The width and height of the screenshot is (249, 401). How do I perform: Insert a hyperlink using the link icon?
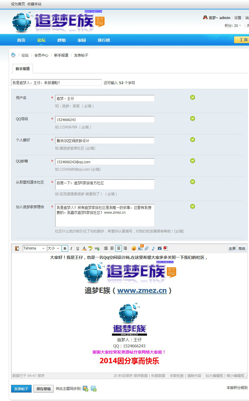pyautogui.click(x=97, y=248)
